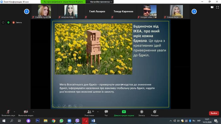
Task: Open Alice assistant purple taskbar icon
Action: tap(28, 121)
